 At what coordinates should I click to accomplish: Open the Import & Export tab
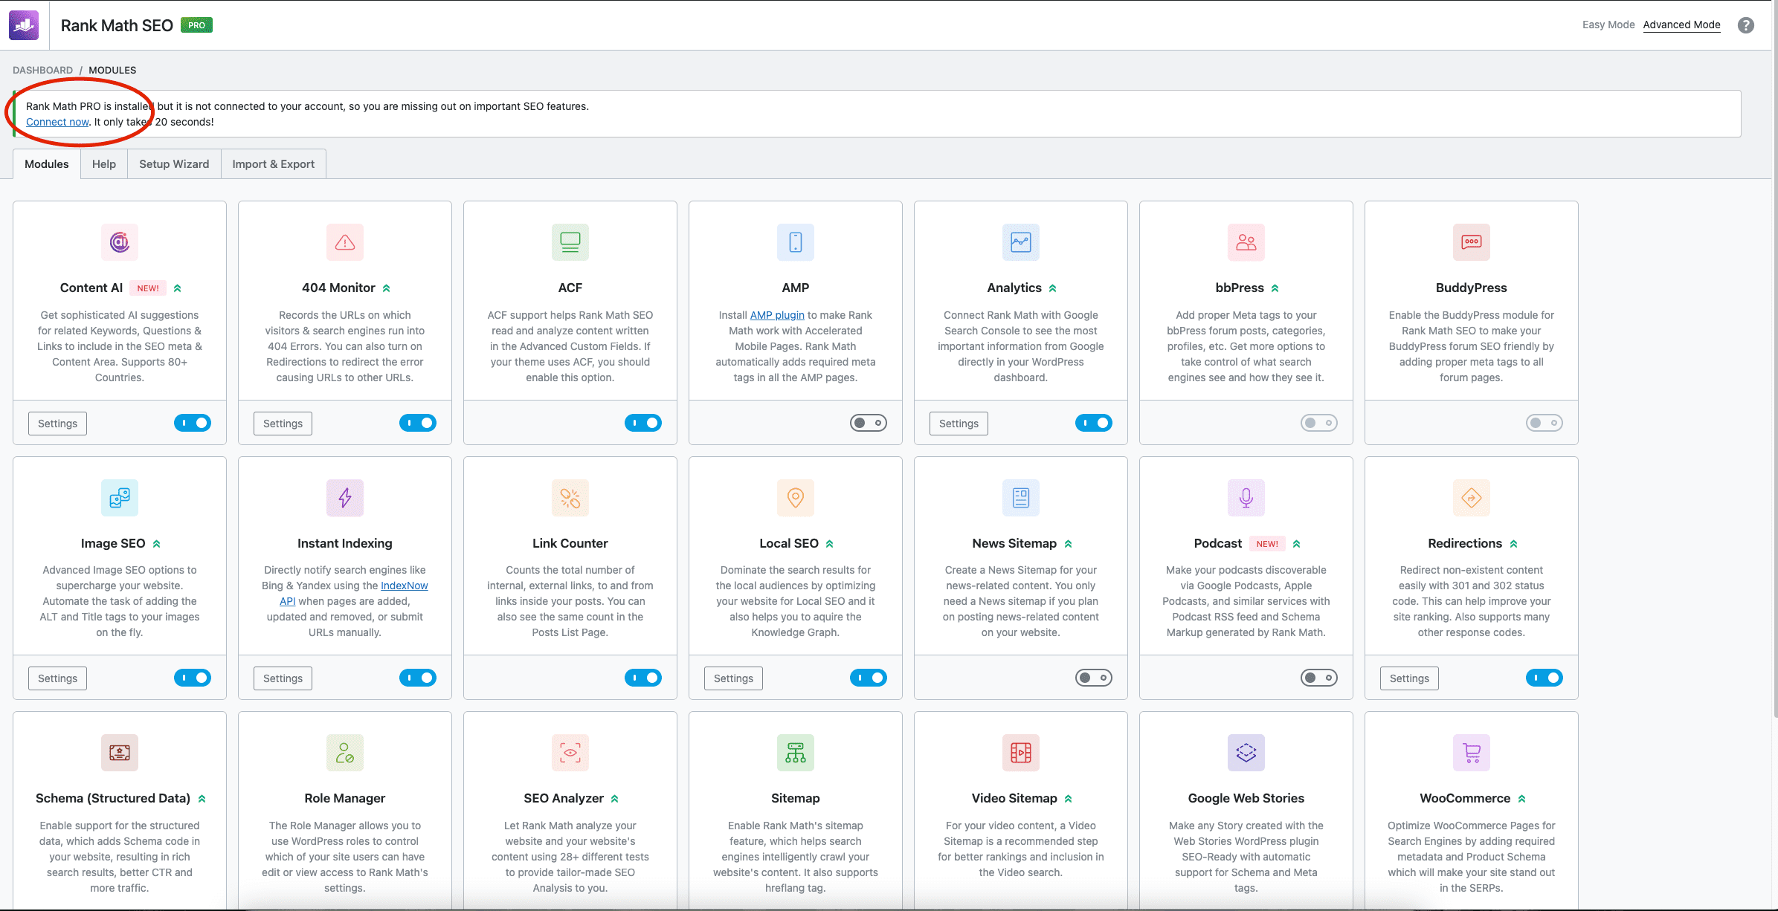point(273,164)
